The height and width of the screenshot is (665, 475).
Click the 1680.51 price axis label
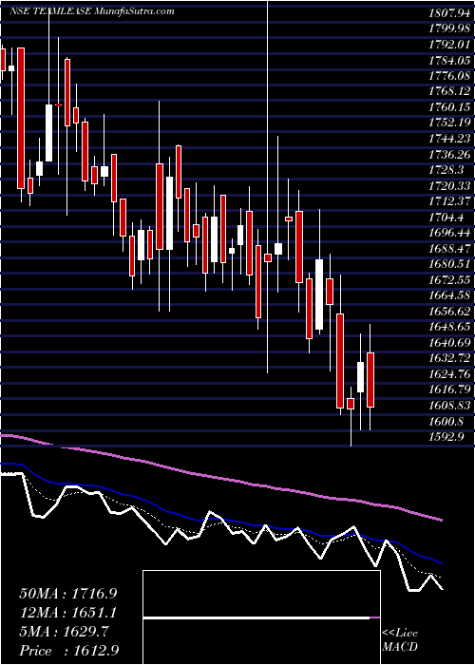pyautogui.click(x=449, y=264)
